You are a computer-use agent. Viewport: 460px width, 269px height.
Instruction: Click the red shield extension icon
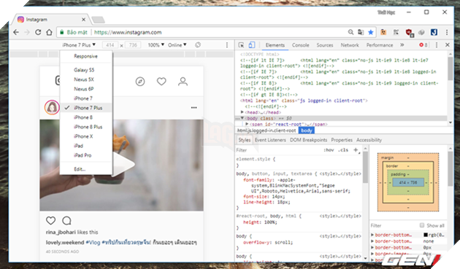click(409, 32)
